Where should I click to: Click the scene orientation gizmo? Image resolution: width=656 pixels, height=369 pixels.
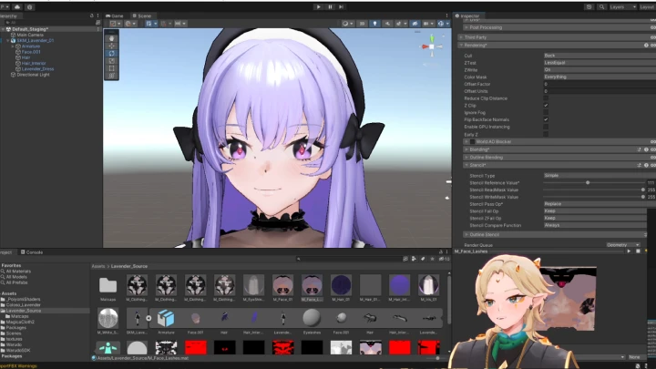tap(432, 46)
